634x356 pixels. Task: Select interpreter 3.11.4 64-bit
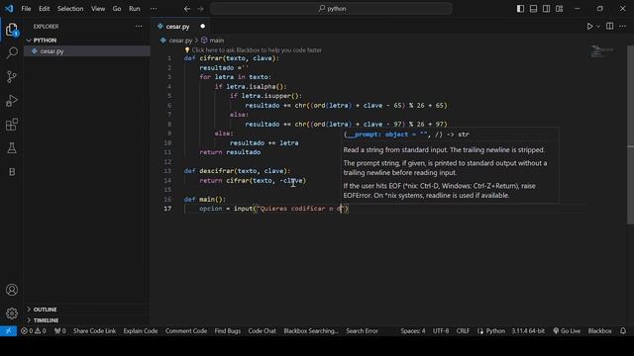[x=528, y=331]
